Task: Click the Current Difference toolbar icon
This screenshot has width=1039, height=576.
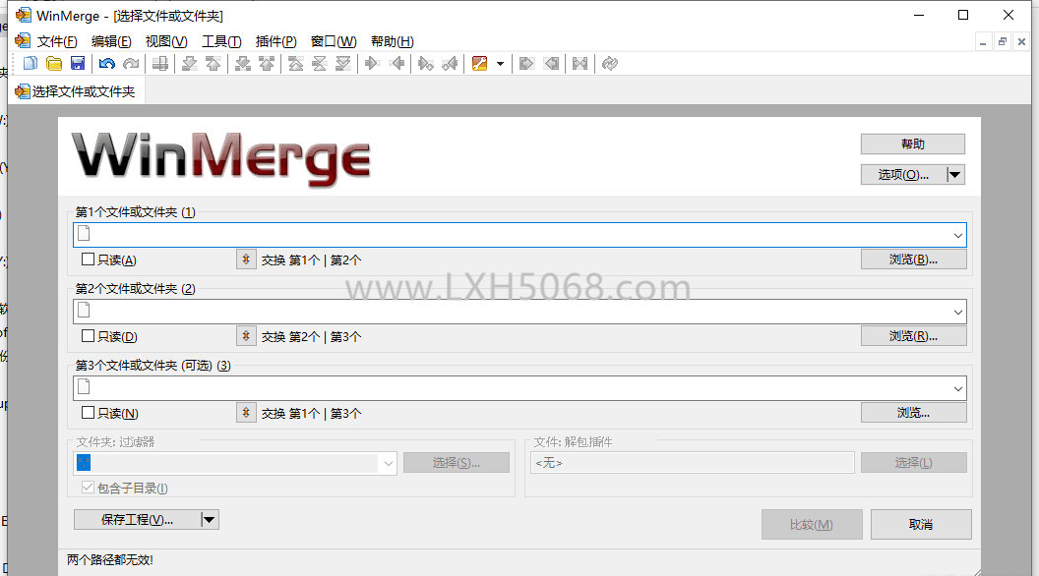Action: coord(320,64)
